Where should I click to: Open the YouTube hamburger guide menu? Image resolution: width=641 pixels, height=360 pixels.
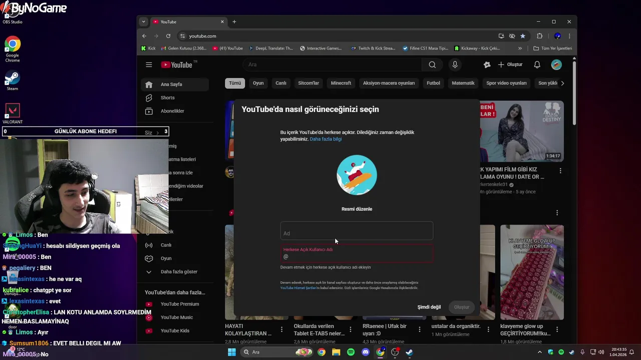(149, 64)
